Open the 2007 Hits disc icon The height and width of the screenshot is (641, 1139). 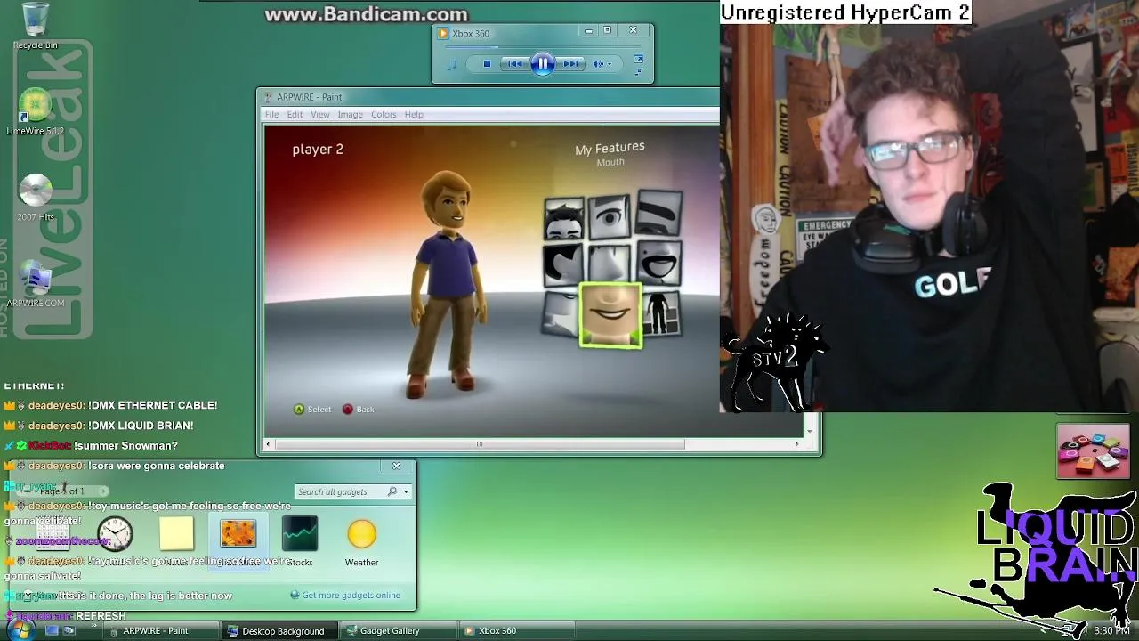tap(36, 198)
